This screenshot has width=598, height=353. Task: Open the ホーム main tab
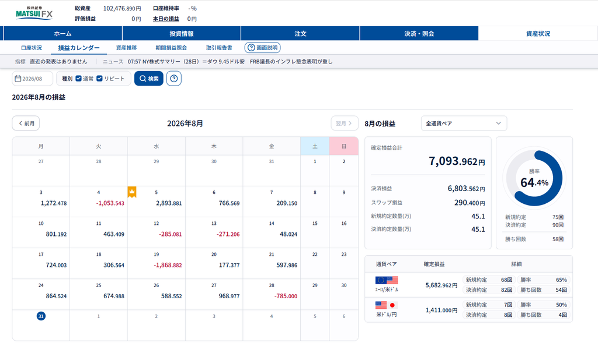tap(62, 33)
